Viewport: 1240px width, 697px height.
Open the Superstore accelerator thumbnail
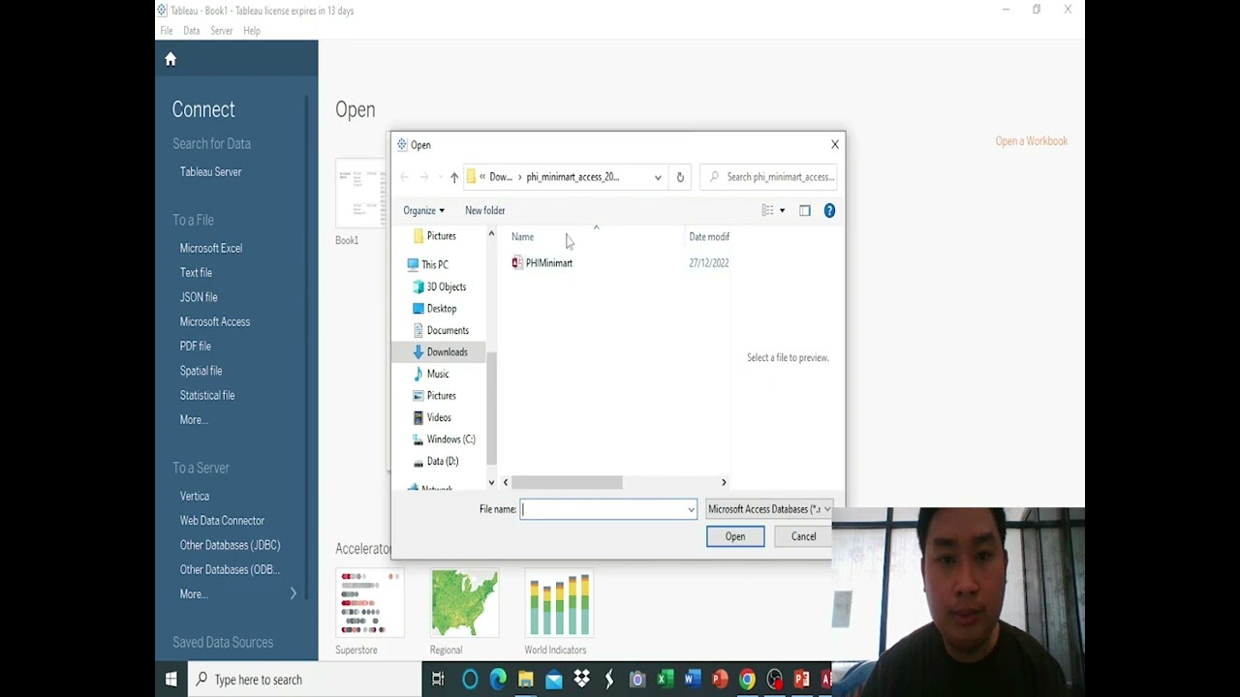pyautogui.click(x=369, y=603)
